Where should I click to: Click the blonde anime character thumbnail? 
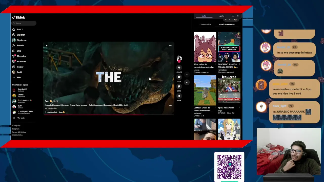click(x=229, y=129)
